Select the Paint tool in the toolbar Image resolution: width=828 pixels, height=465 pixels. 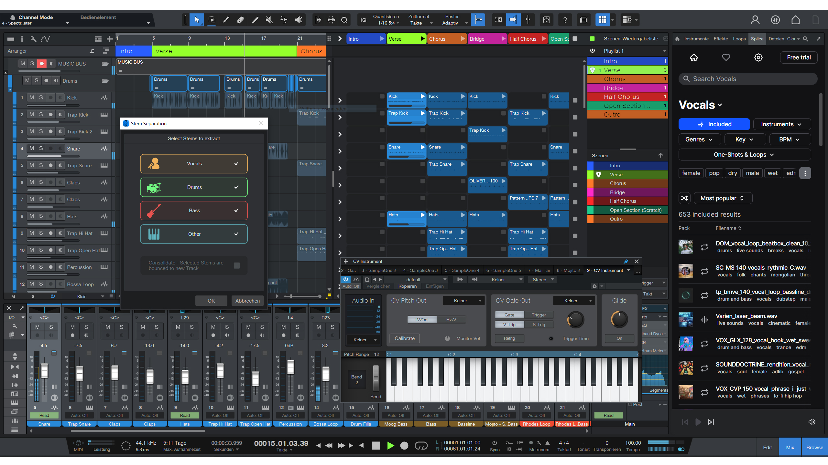(x=255, y=19)
